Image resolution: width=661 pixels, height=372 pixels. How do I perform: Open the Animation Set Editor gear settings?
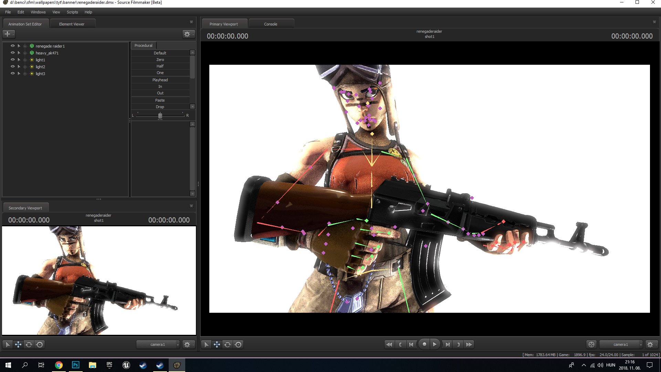click(x=188, y=34)
